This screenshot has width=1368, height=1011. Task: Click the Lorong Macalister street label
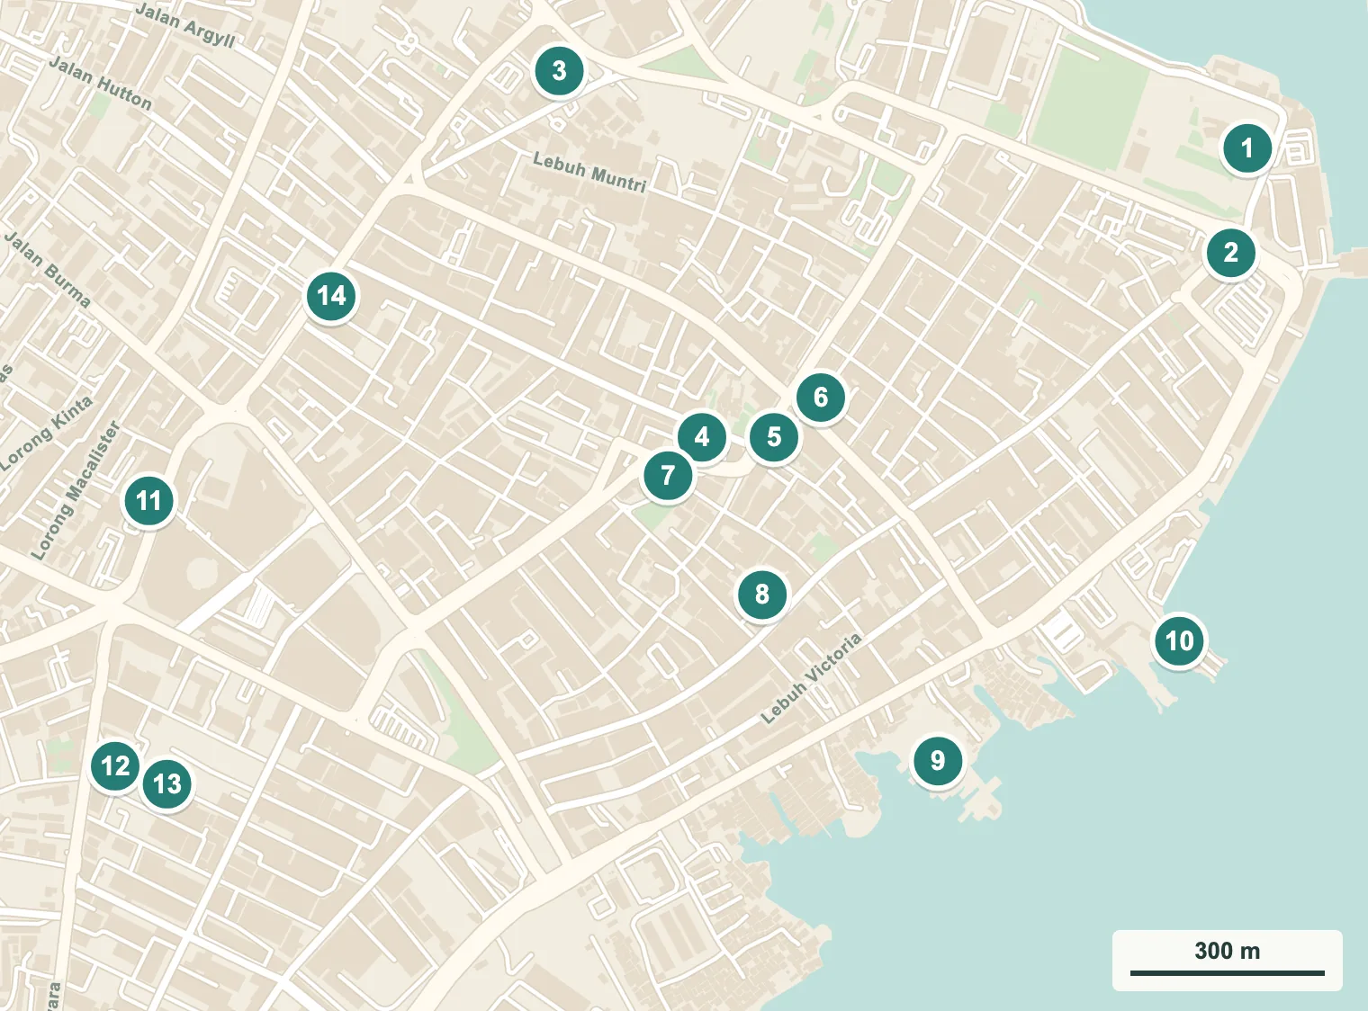(76, 490)
